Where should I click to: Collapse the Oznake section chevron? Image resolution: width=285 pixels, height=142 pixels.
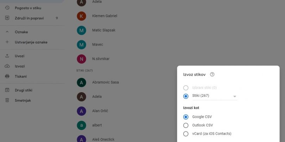point(7,32)
